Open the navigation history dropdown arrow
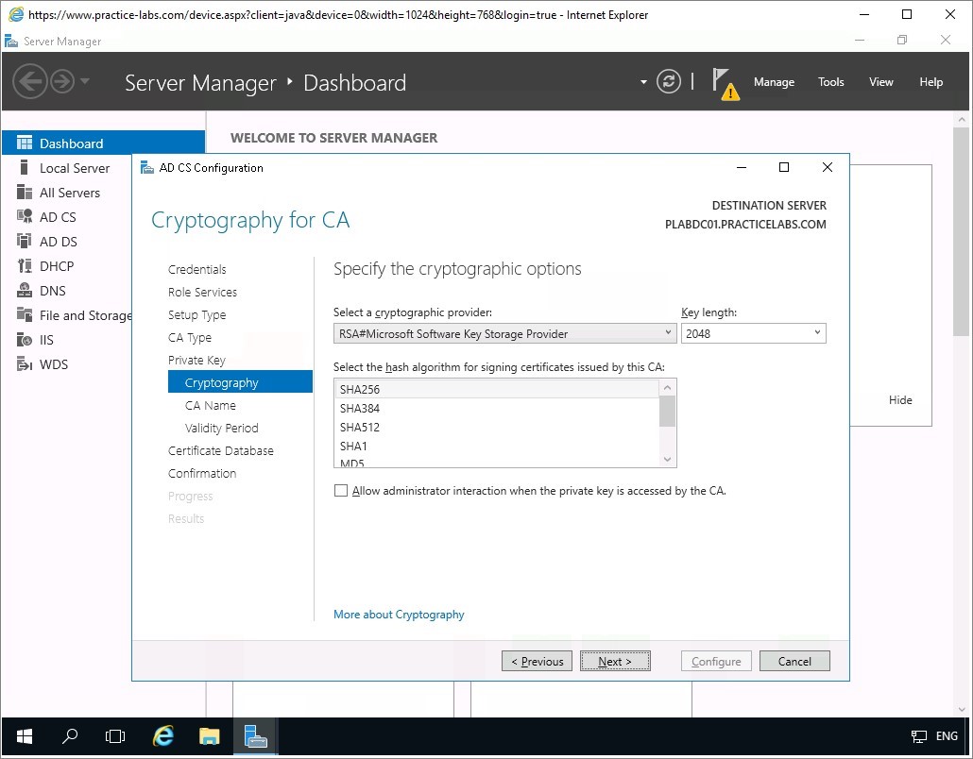The height and width of the screenshot is (759, 973). (85, 81)
